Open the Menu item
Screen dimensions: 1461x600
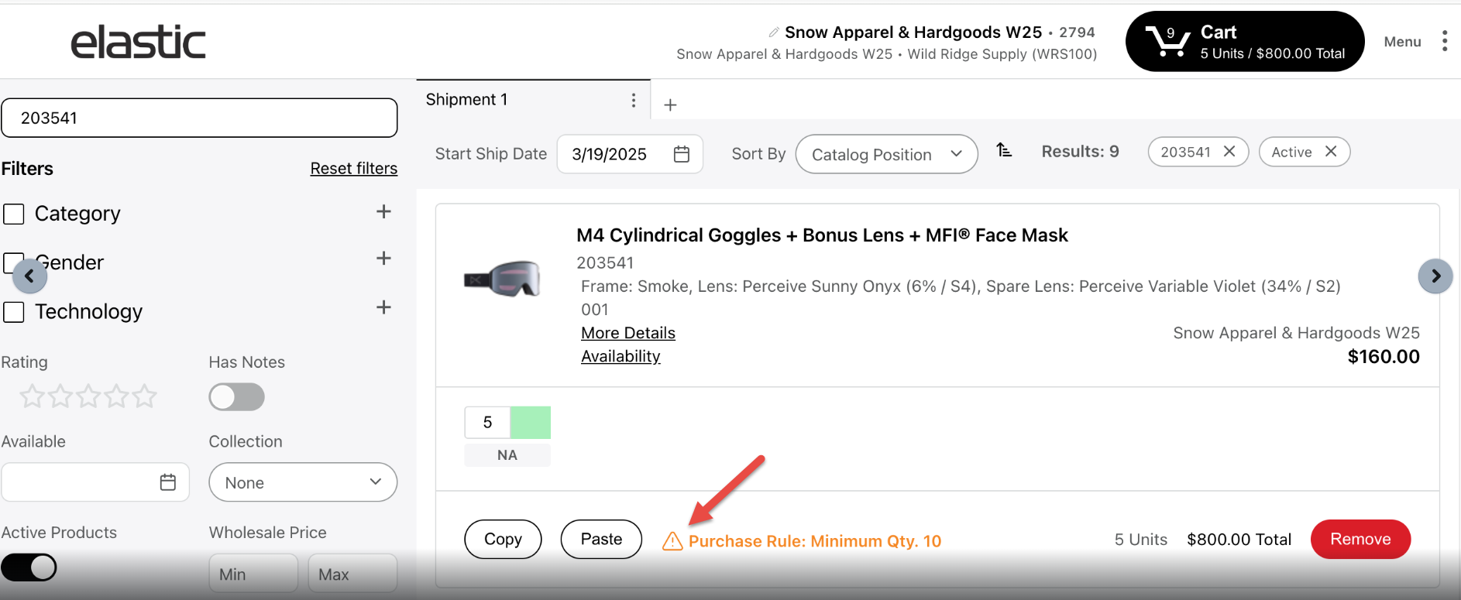point(1402,42)
